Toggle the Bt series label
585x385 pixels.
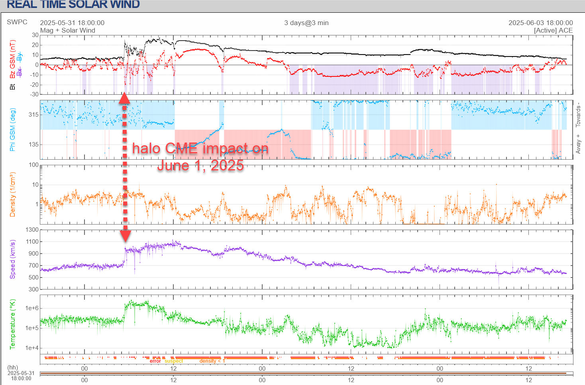[x=13, y=86]
